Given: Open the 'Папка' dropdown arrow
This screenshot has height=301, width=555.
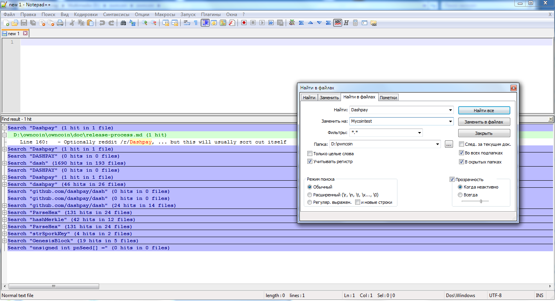Looking at the screenshot, I should click(x=437, y=144).
